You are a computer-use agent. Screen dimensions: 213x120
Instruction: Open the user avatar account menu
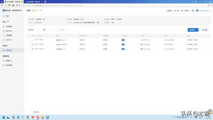197,11
